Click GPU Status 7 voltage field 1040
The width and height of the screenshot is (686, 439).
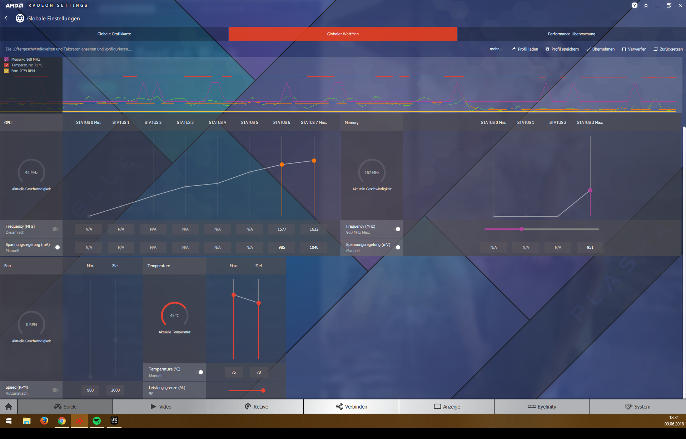coord(314,247)
